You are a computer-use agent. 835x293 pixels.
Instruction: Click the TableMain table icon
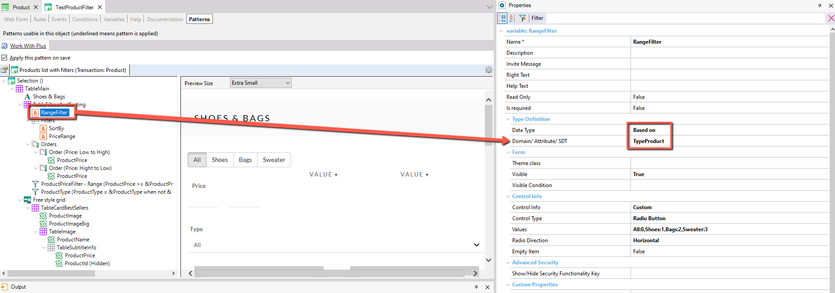click(19, 89)
